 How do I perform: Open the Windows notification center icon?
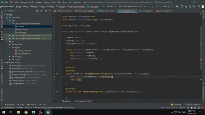click(200, 112)
